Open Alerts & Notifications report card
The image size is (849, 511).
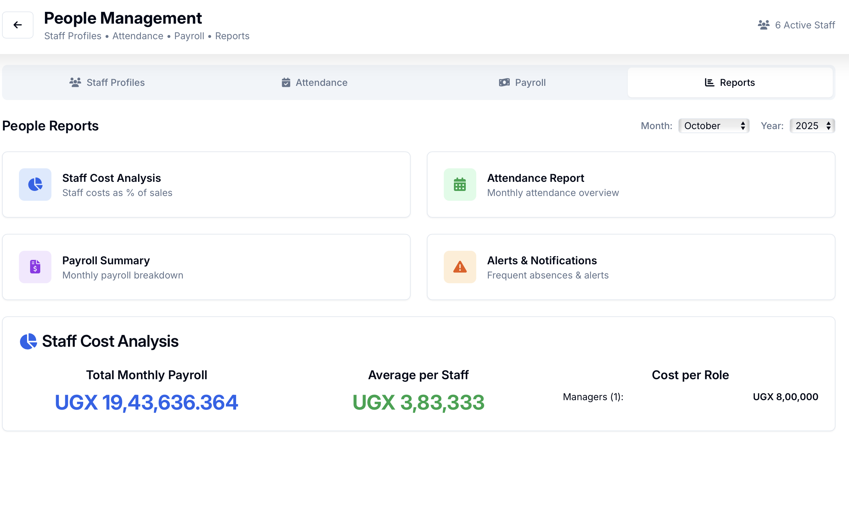(x=630, y=267)
